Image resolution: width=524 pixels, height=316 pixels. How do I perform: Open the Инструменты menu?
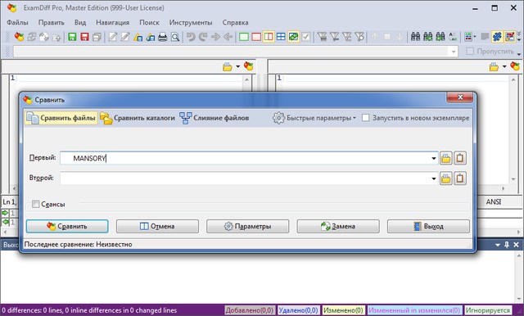coord(191,22)
